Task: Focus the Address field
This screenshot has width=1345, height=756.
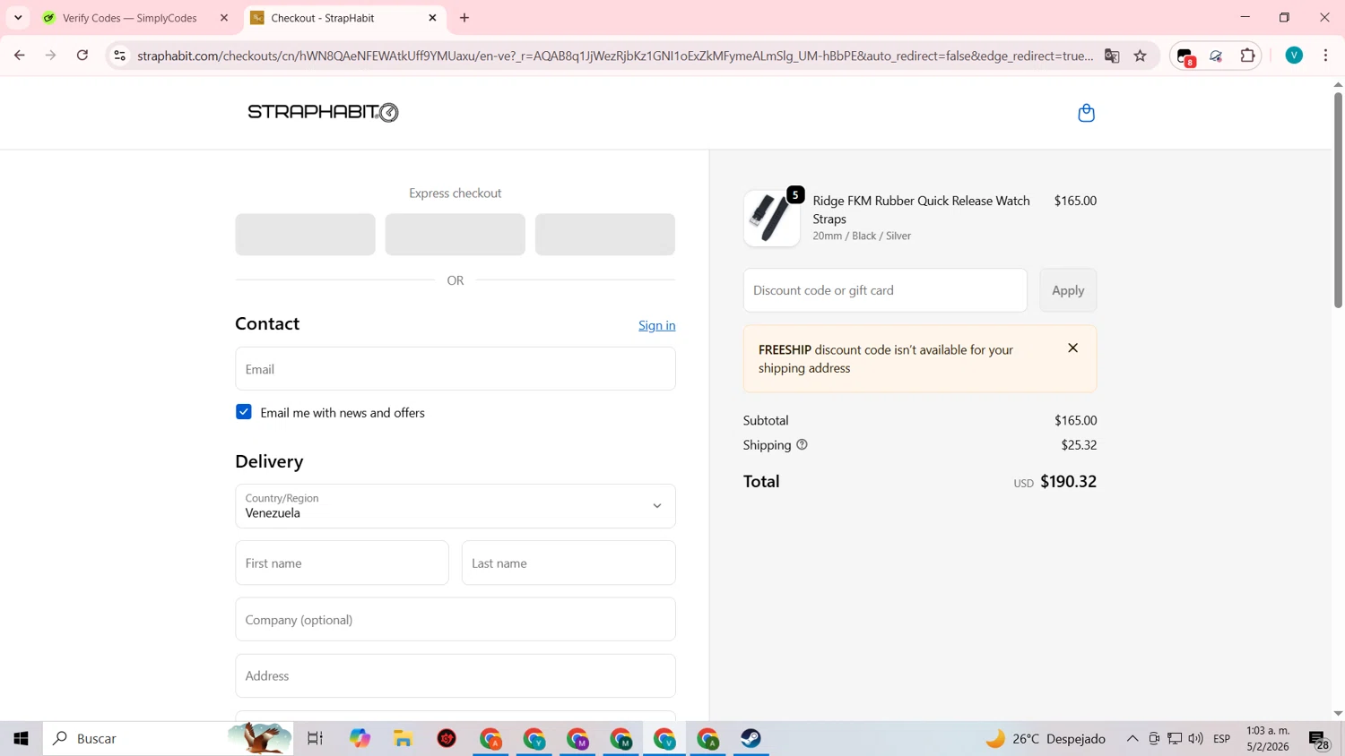Action: pyautogui.click(x=456, y=676)
